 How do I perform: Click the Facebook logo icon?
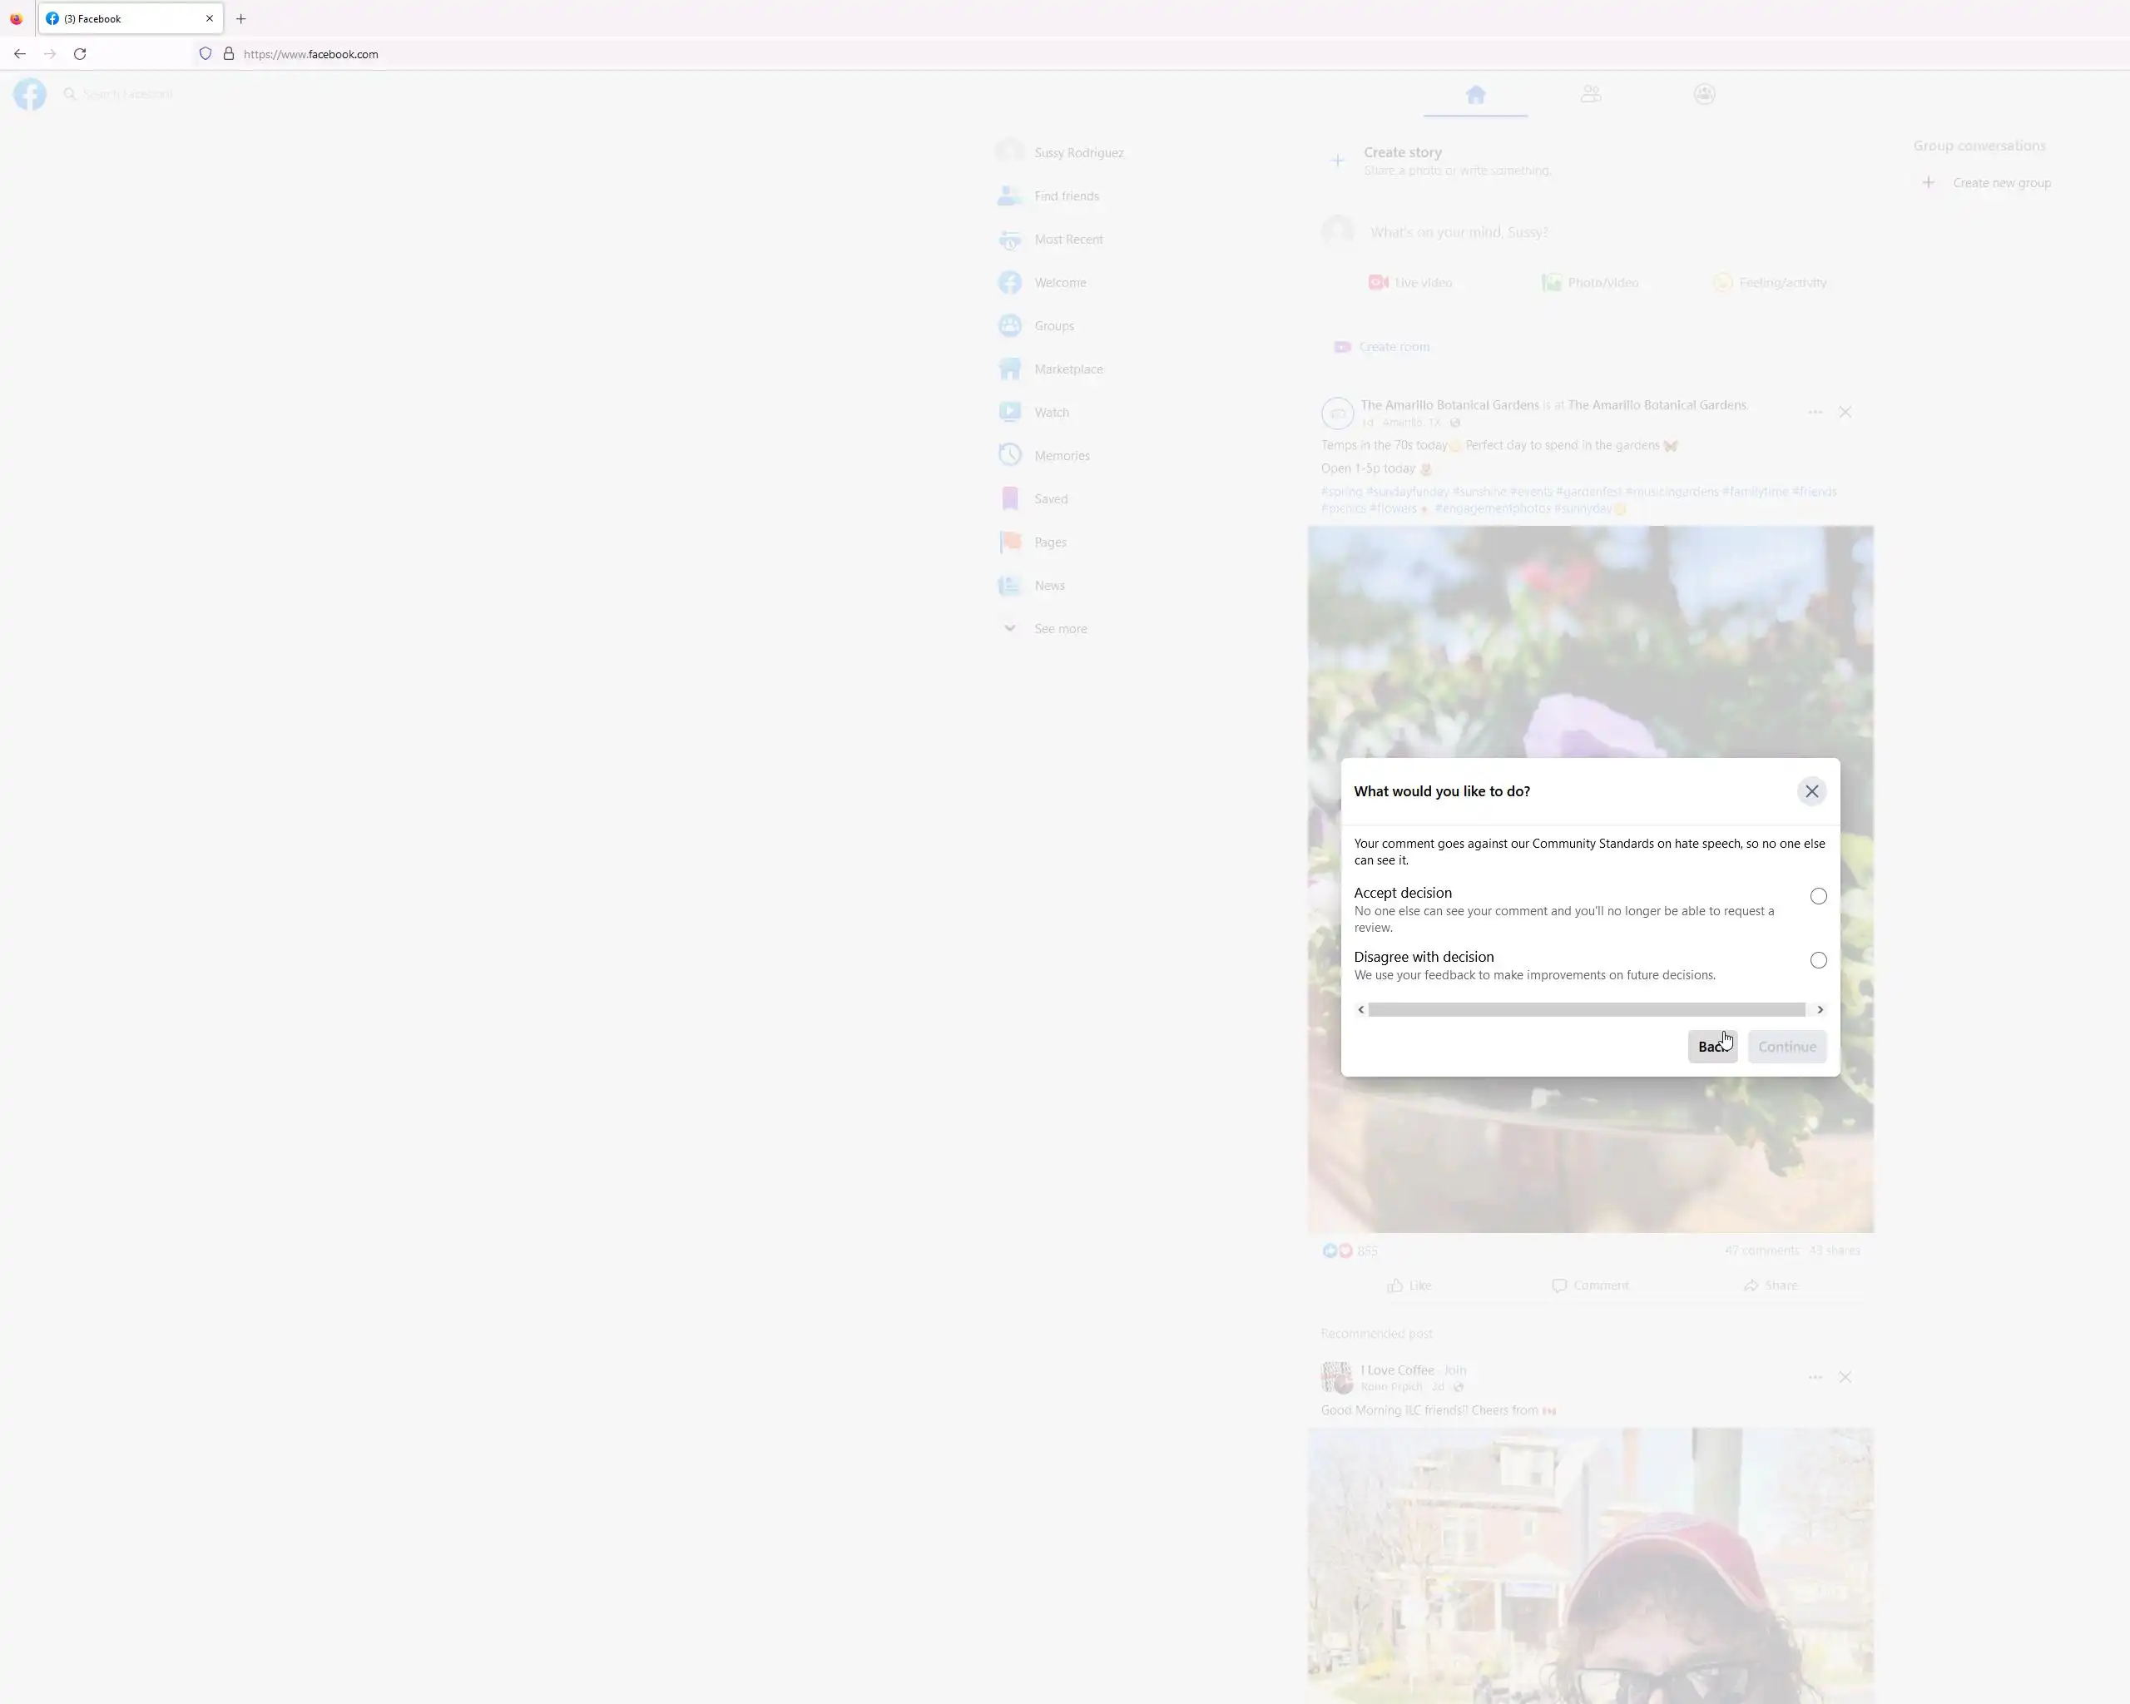pos(30,94)
